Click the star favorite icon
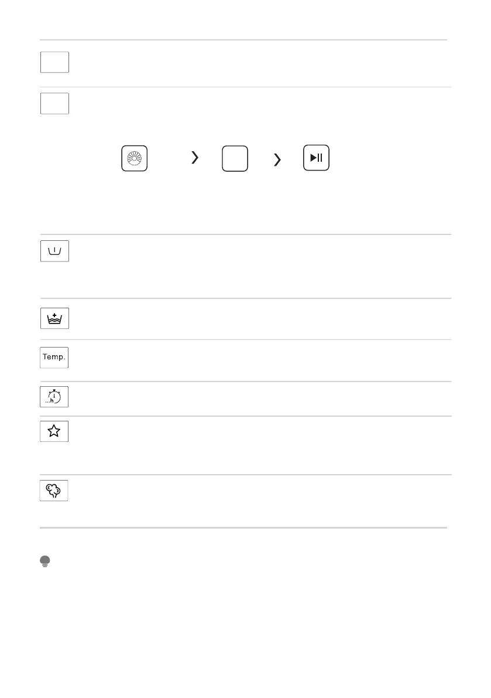The height and width of the screenshot is (698, 491). 54,432
